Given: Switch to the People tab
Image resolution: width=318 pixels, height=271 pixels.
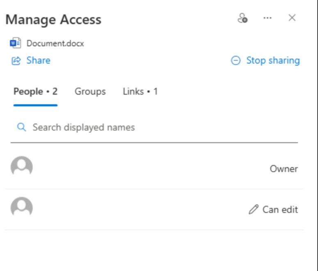Looking at the screenshot, I should click(x=35, y=92).
